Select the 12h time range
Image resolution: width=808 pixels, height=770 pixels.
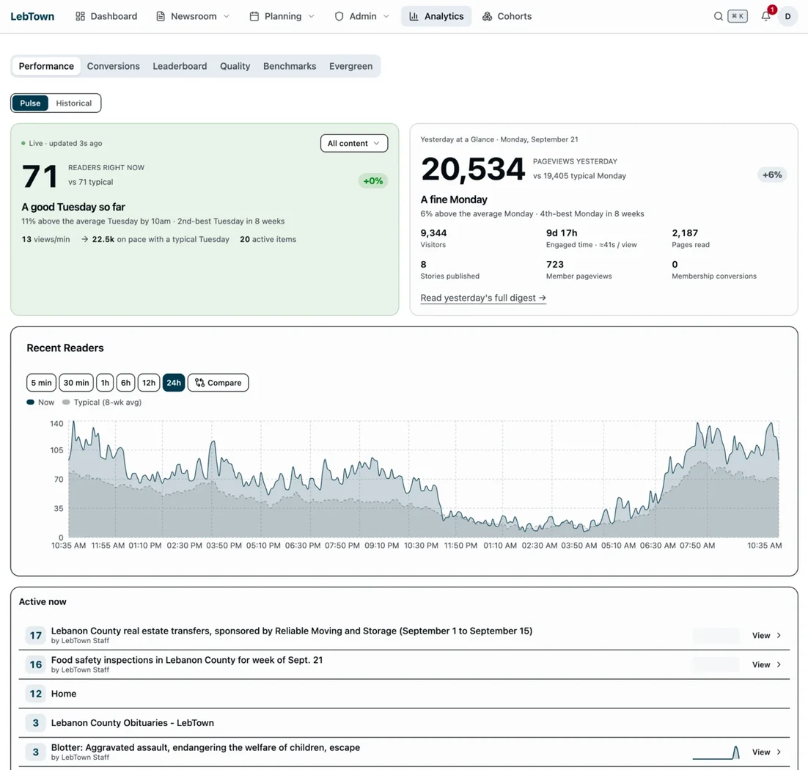click(149, 383)
